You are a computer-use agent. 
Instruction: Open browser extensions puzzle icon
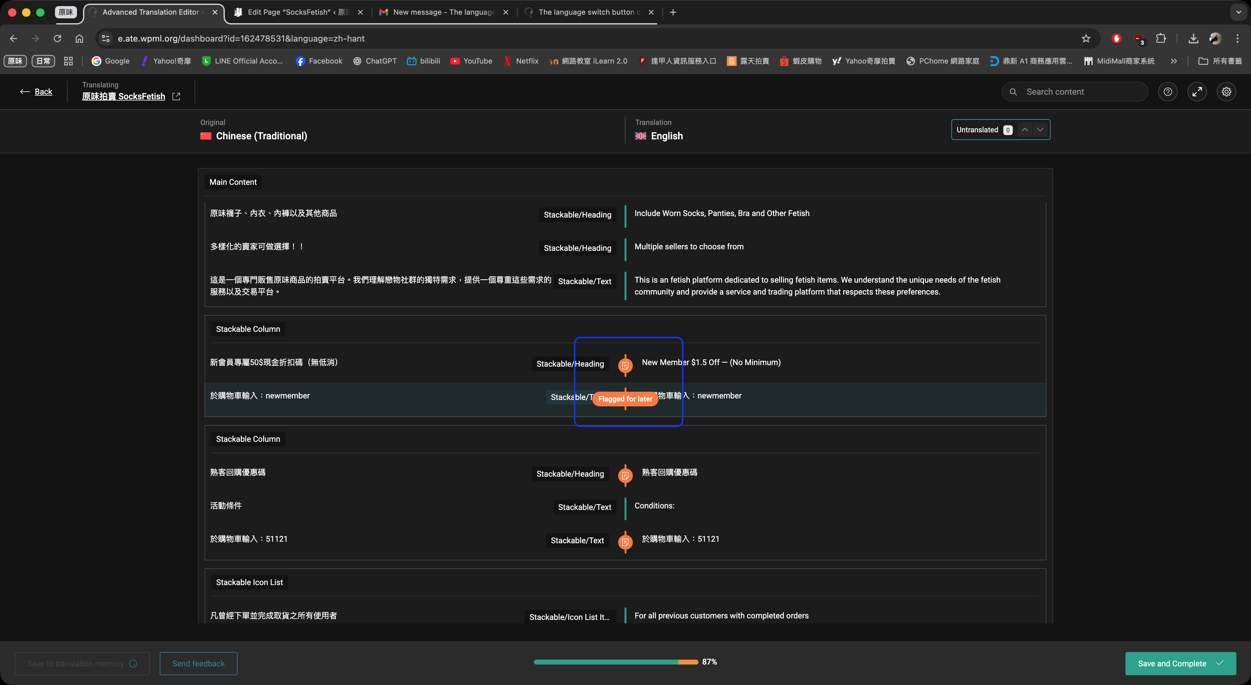(1161, 38)
